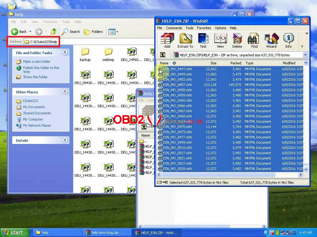Open the Help menu in WinRAR
The height and width of the screenshot is (237, 317).
point(233,28)
